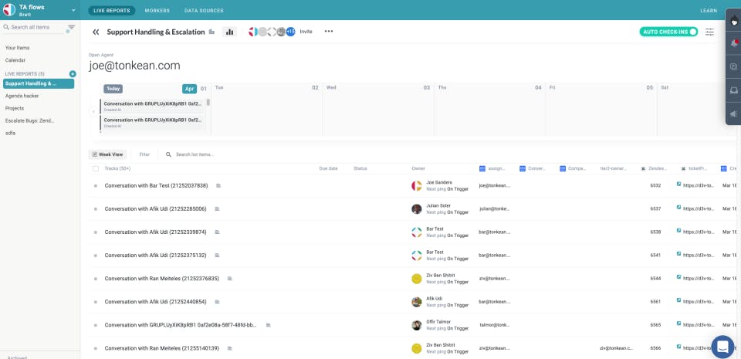The width and height of the screenshot is (741, 359).
Task: Open the megaphone announcements icon
Action: (x=733, y=113)
